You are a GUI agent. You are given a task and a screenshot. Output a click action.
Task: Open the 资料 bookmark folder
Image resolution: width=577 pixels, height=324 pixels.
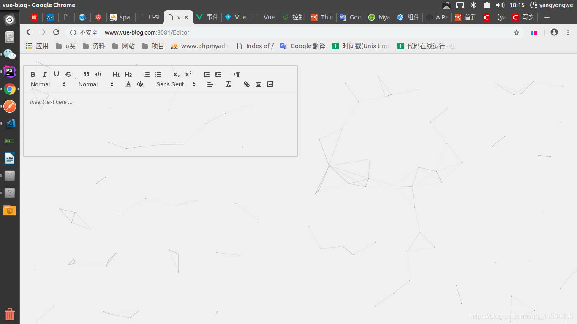[94, 46]
